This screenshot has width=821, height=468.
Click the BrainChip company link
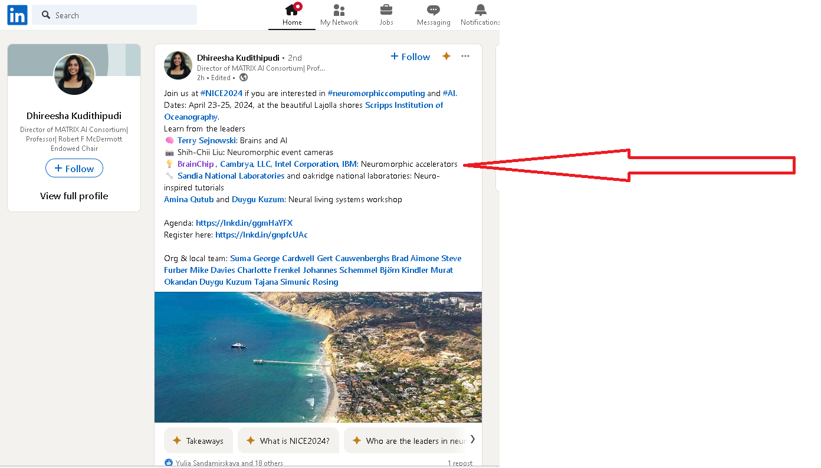(196, 164)
